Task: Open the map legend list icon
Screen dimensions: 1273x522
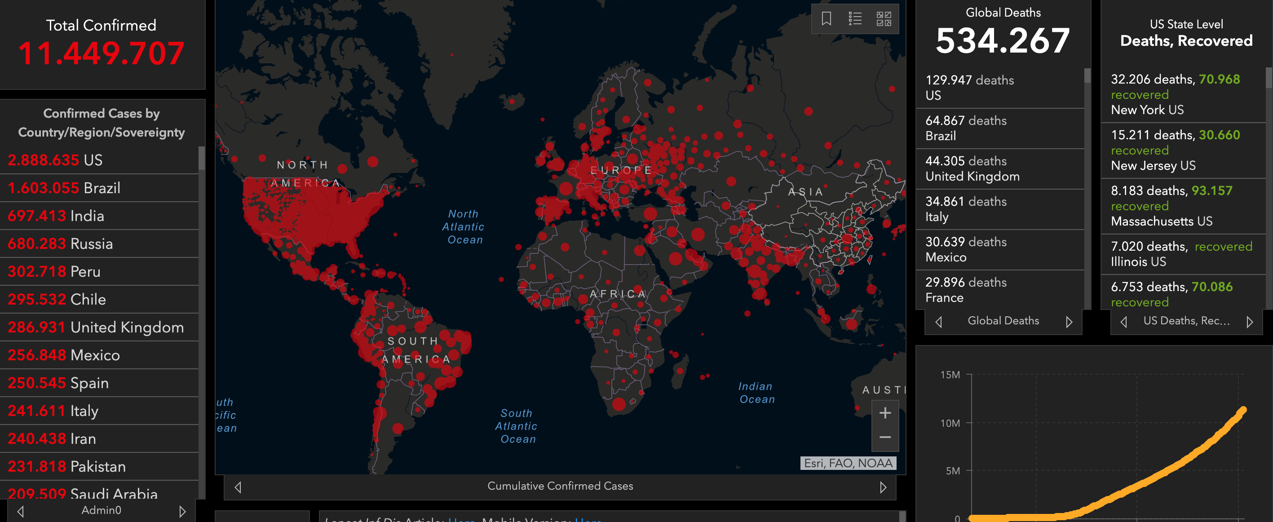Action: [855, 19]
